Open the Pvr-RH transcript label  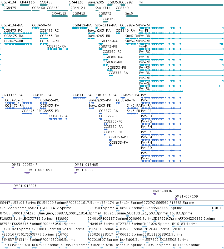pyautogui.click(x=145, y=57)
